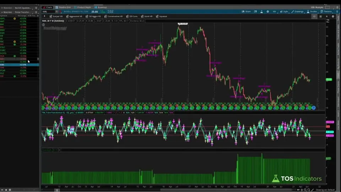The image size is (341, 192).
Task: Remove hovered watchlist row with X
Action: [38, 59]
